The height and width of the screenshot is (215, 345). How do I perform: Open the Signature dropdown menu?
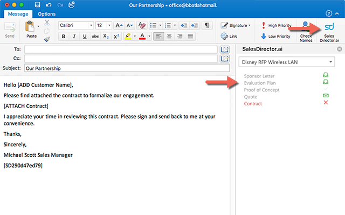point(236,25)
